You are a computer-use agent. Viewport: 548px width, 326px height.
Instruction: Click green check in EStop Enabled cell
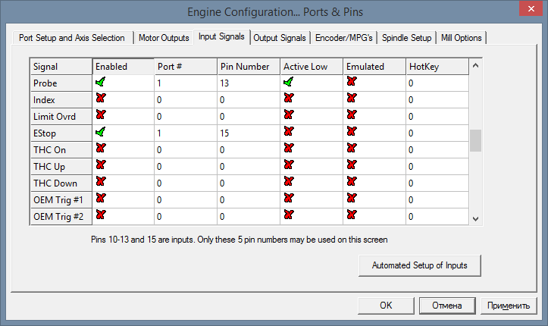click(x=101, y=133)
